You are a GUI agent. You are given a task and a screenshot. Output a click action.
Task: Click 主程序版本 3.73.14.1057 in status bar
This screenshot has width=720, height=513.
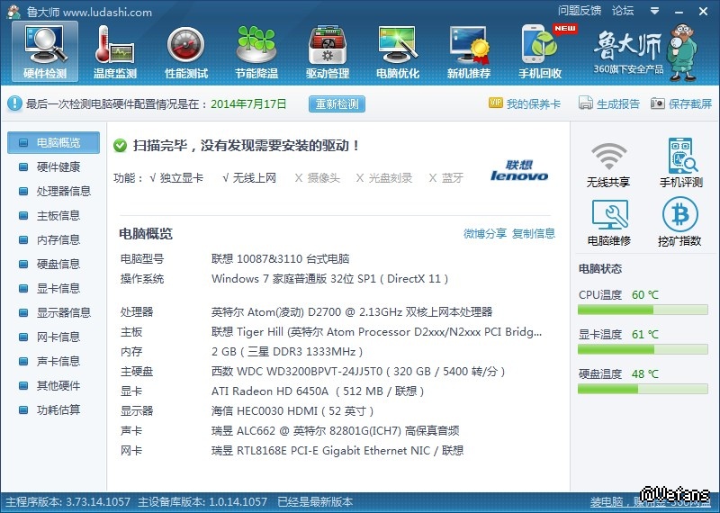[68, 502]
